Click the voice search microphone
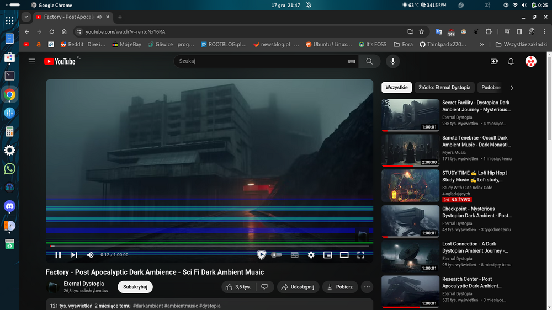 (393, 61)
